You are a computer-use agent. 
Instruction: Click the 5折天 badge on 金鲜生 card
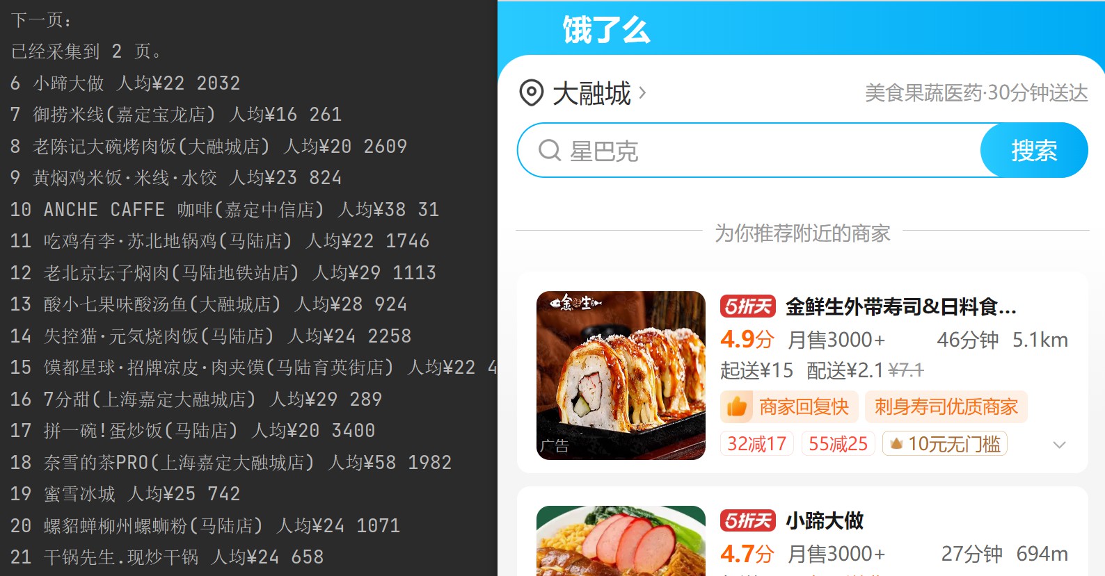click(x=748, y=306)
